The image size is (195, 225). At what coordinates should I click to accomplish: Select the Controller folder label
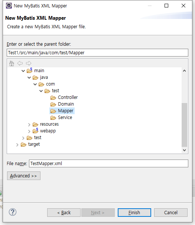[68, 97]
